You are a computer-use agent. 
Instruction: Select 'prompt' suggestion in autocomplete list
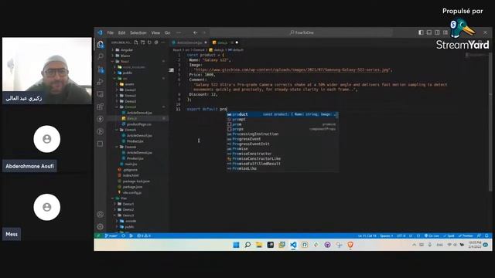(282, 119)
